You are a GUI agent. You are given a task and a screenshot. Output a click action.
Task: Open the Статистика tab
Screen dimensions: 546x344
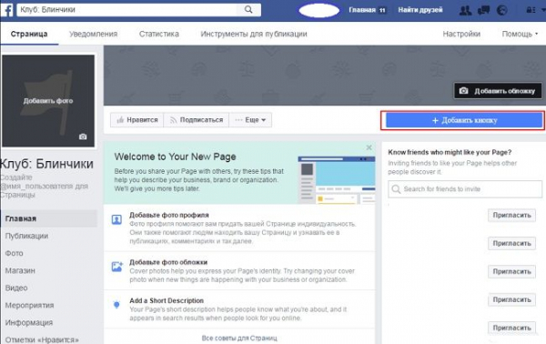click(158, 34)
